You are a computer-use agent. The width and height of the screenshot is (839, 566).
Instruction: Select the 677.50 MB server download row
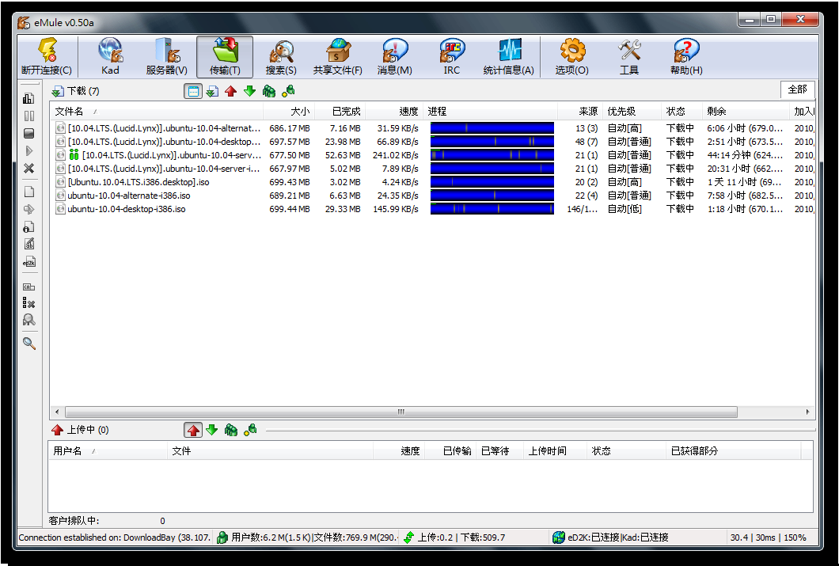coord(432,155)
